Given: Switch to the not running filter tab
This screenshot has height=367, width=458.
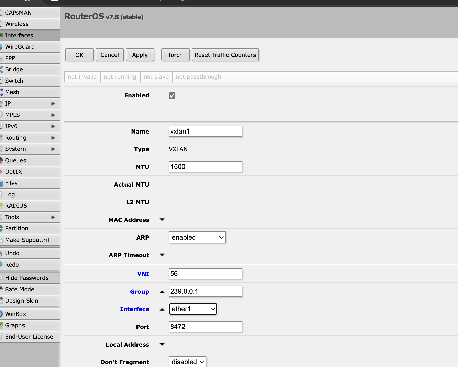Looking at the screenshot, I should [x=120, y=77].
